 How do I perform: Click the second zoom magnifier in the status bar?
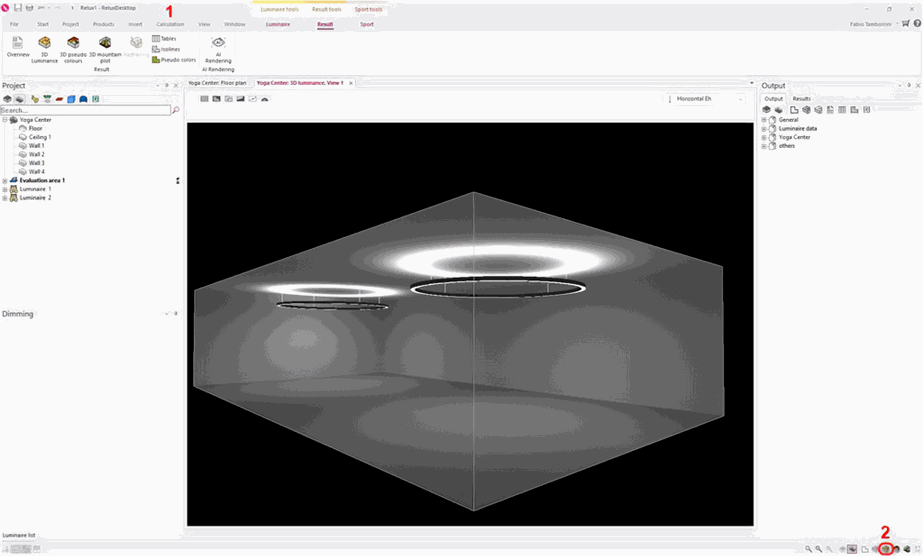819,549
